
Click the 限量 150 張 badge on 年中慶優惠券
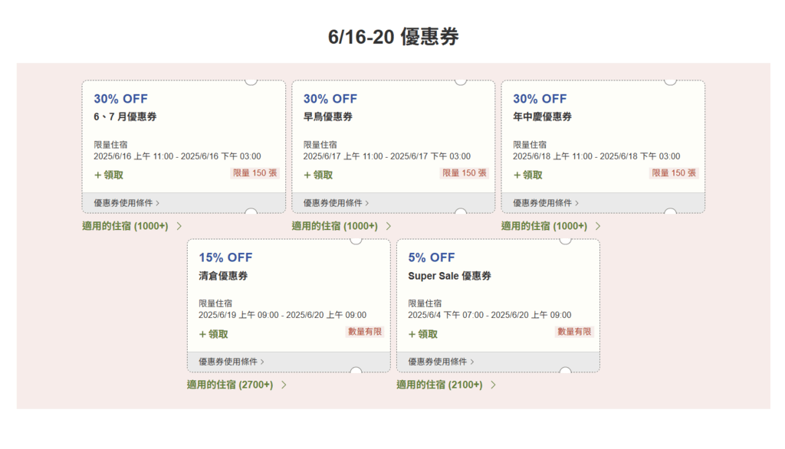pyautogui.click(x=674, y=173)
